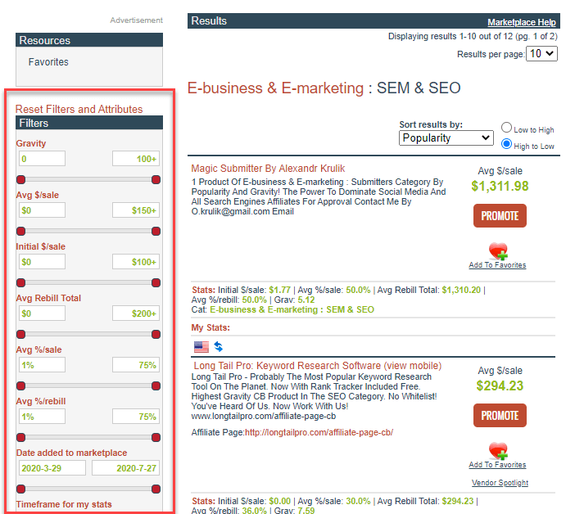Focus the Initial $/sale $100+ field
575x514 pixels.
click(x=136, y=262)
